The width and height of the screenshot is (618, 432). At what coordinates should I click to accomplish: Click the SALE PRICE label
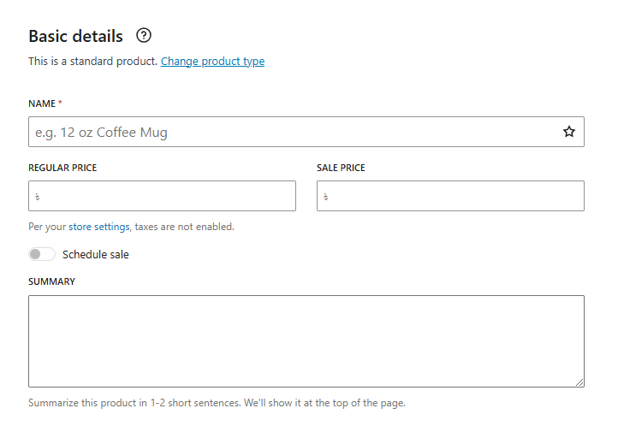coord(341,168)
